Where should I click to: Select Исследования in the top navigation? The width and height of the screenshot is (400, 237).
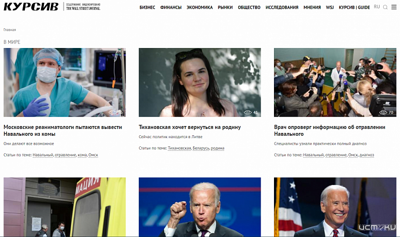(x=282, y=8)
